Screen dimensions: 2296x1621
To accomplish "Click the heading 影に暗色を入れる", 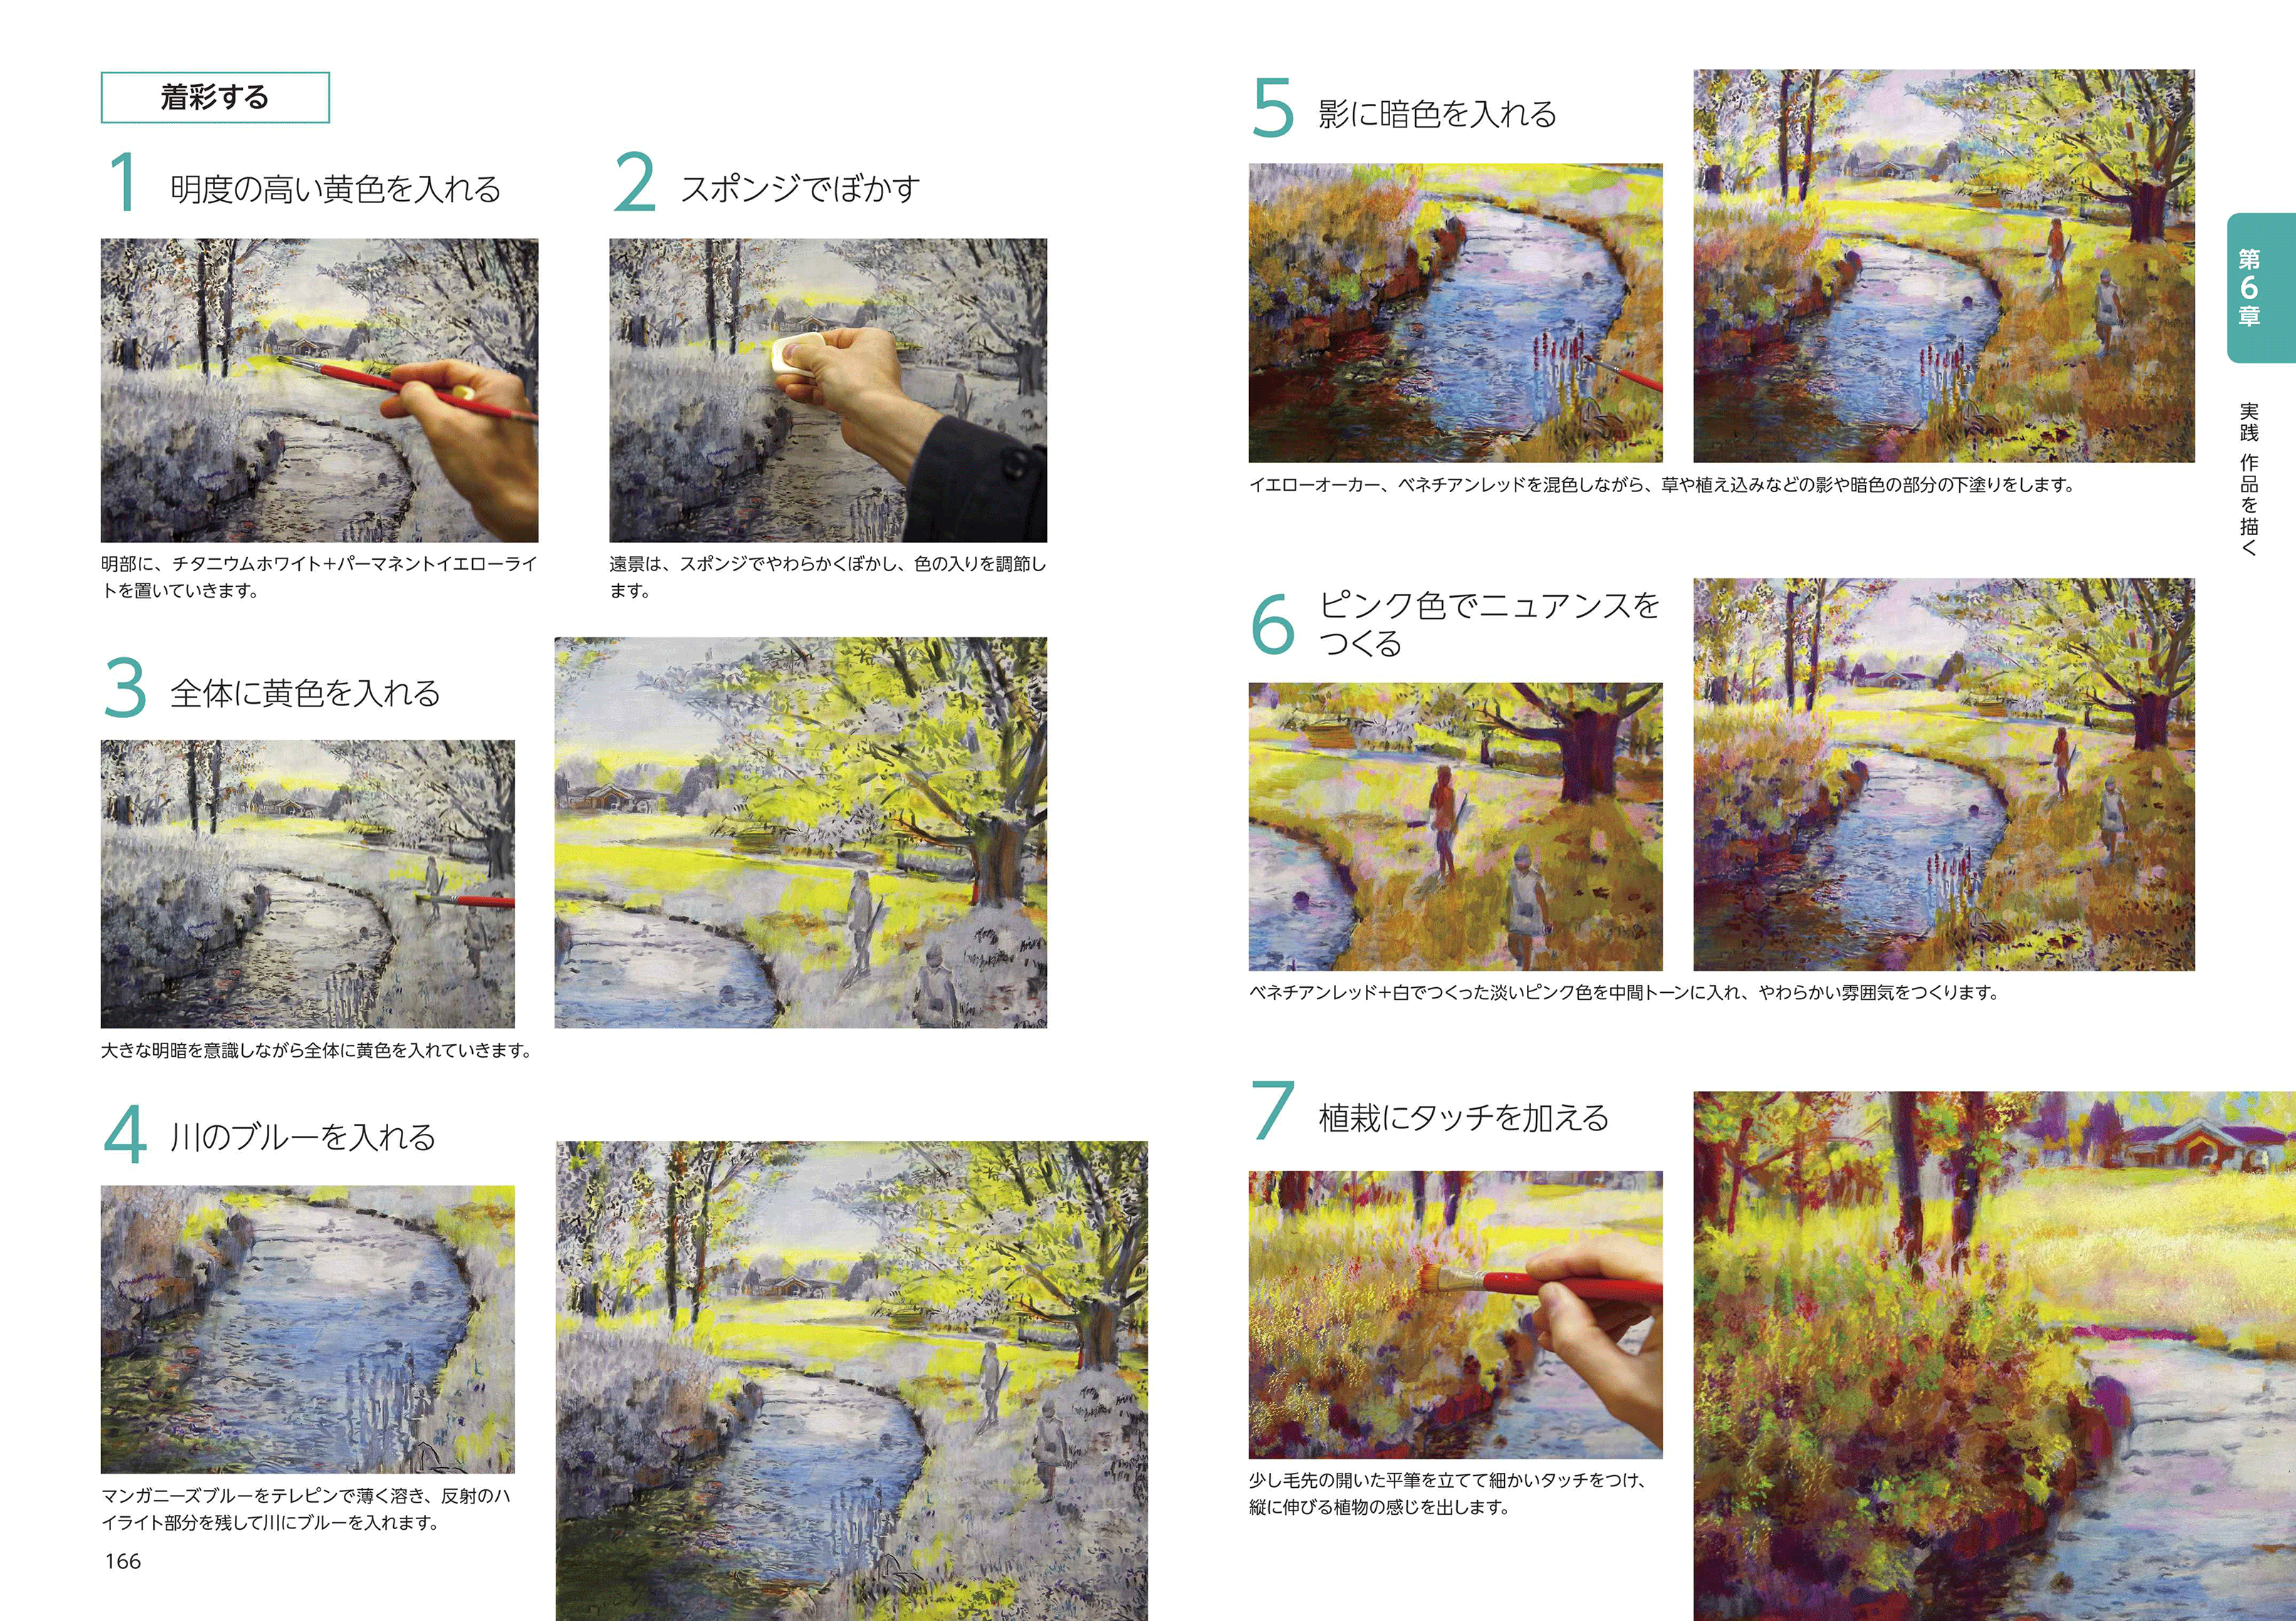I will click(x=1437, y=114).
